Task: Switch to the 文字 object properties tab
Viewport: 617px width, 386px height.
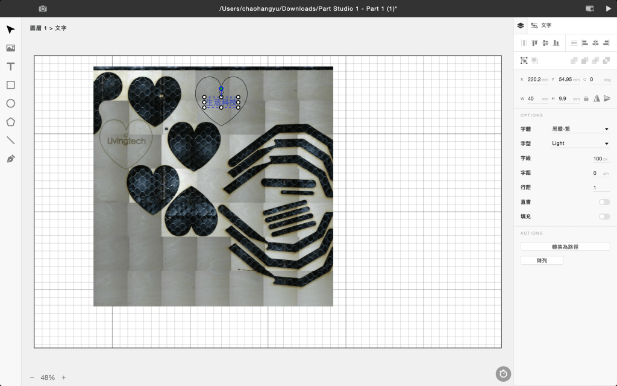Action: click(x=542, y=25)
